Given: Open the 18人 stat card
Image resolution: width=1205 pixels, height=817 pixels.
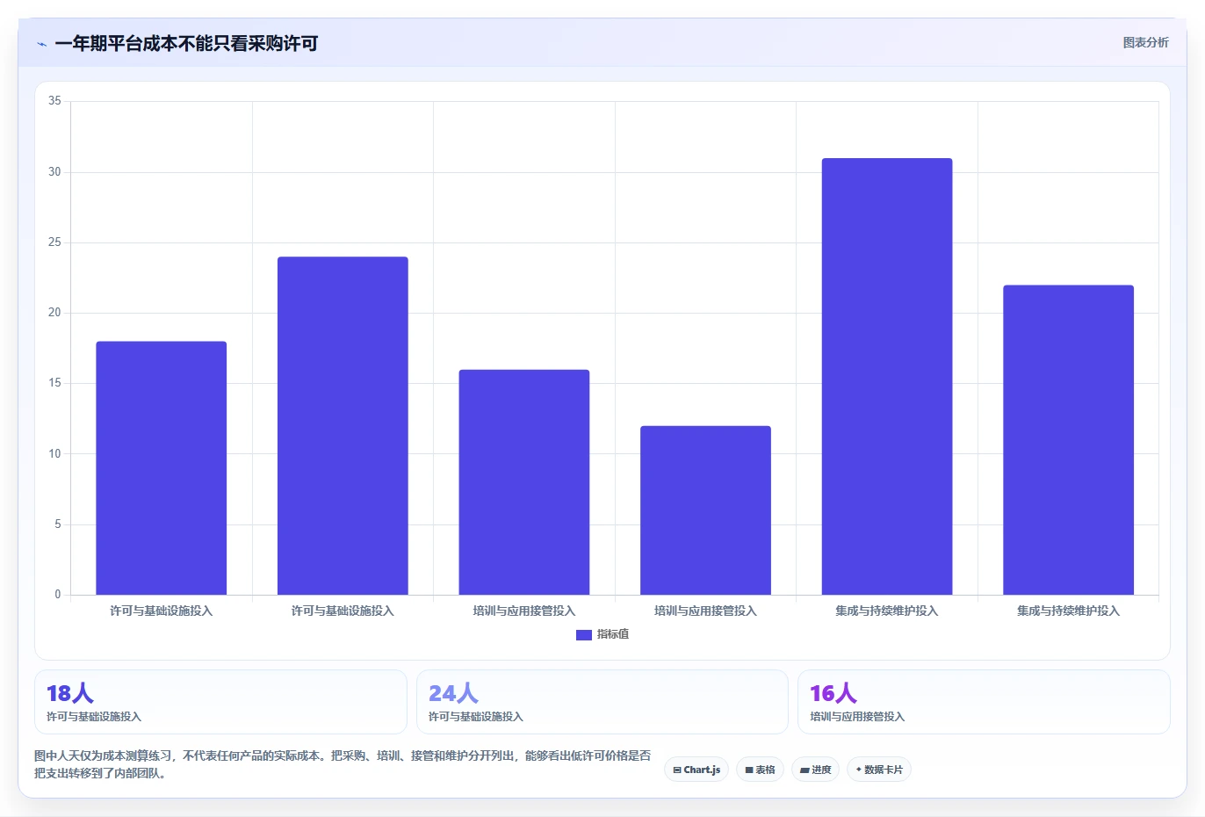Looking at the screenshot, I should pos(220,702).
